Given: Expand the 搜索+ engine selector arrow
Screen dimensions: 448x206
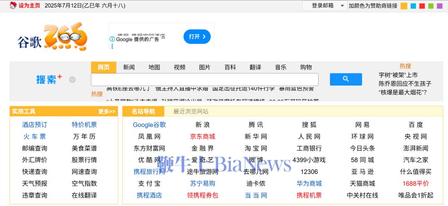Looking at the screenshot, I should coord(72,80).
